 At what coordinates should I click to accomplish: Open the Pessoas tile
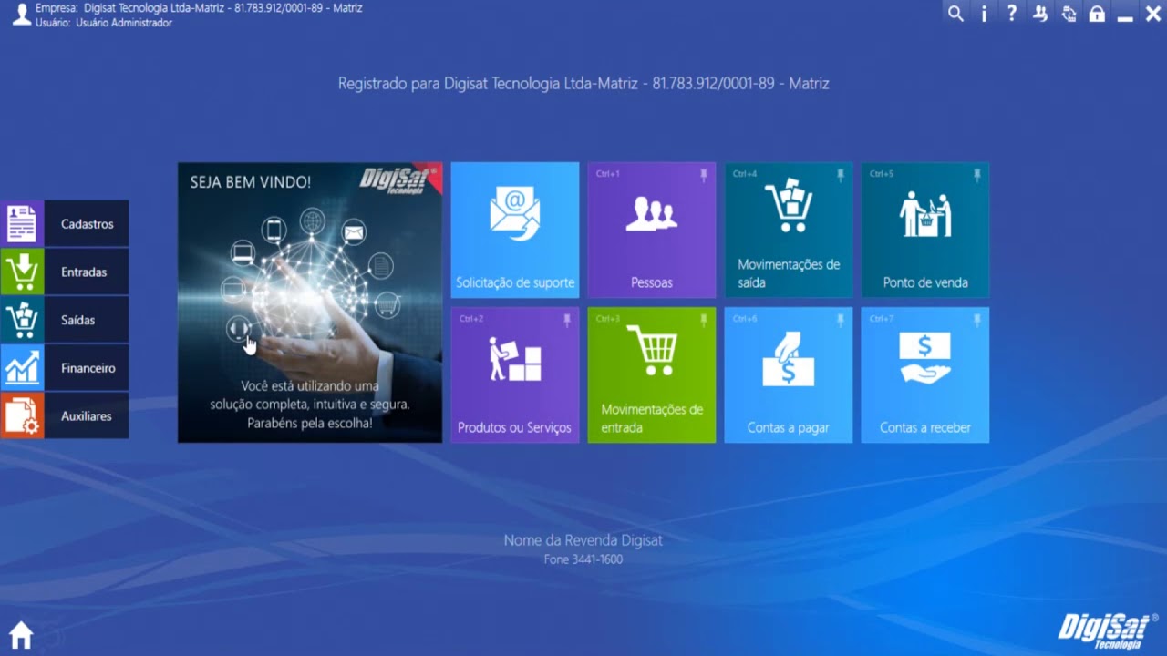[x=652, y=230]
